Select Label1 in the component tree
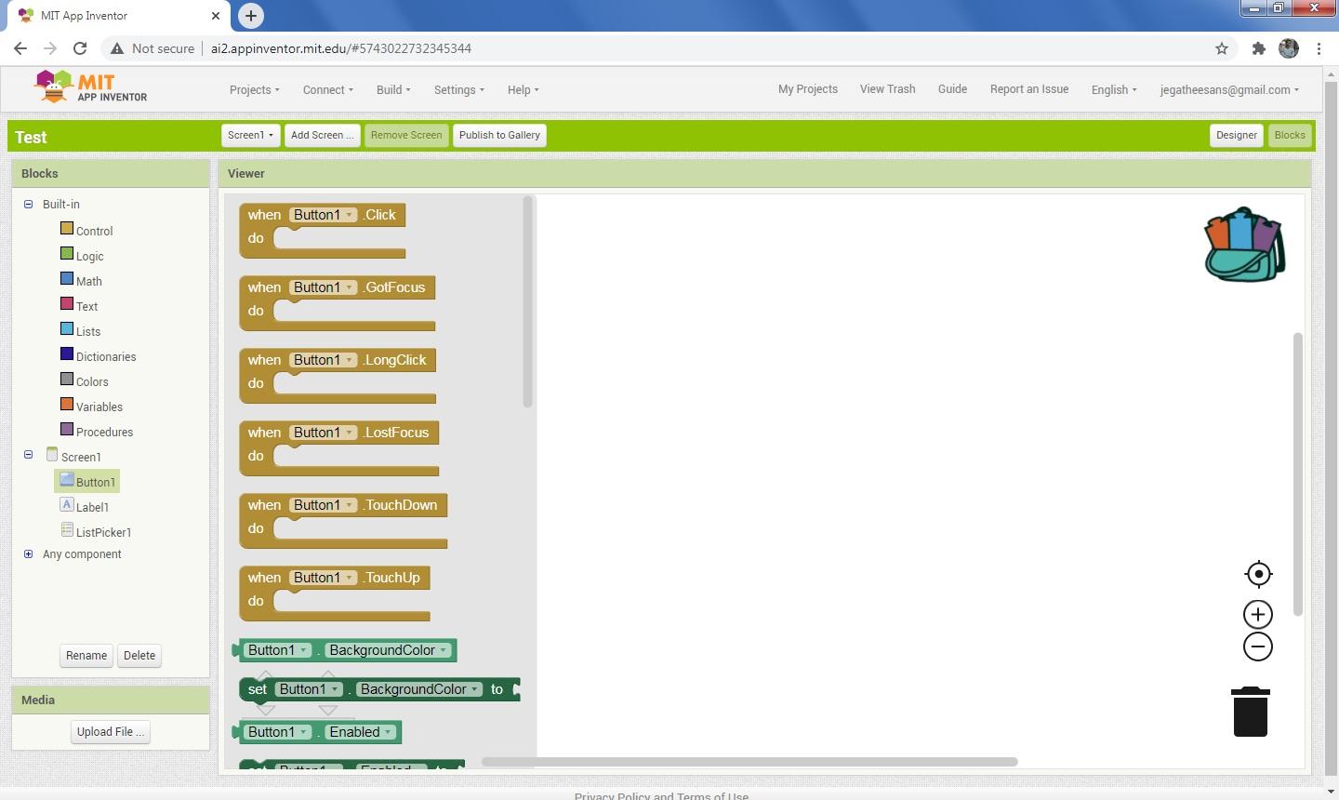1339x800 pixels. 92,507
